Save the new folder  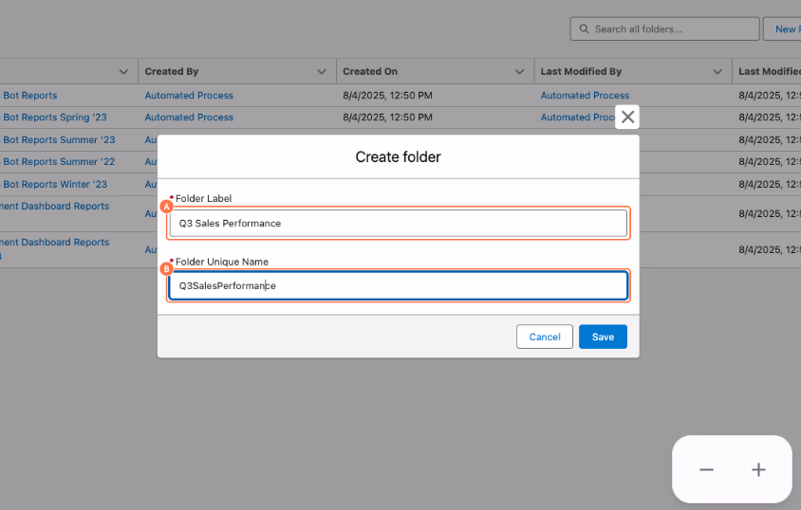pos(603,337)
